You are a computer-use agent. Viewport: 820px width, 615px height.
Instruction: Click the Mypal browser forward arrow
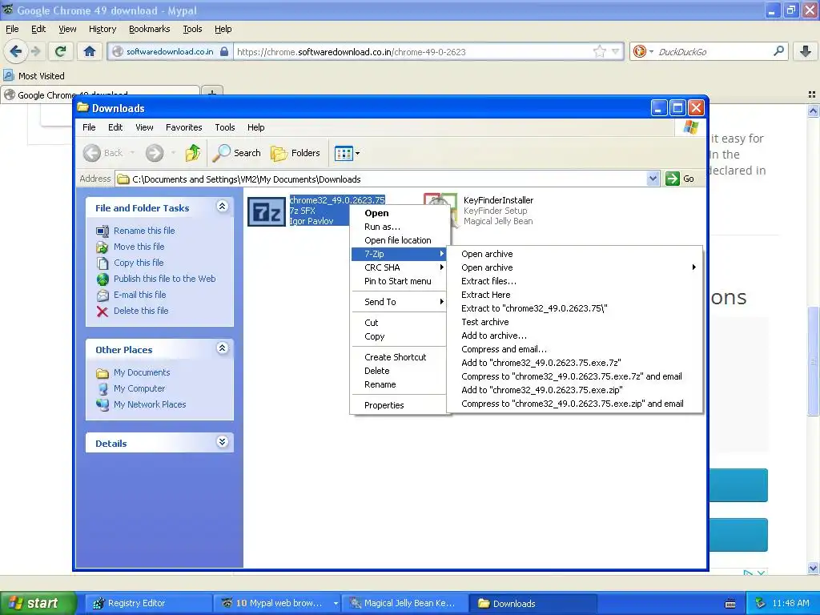pyautogui.click(x=35, y=51)
